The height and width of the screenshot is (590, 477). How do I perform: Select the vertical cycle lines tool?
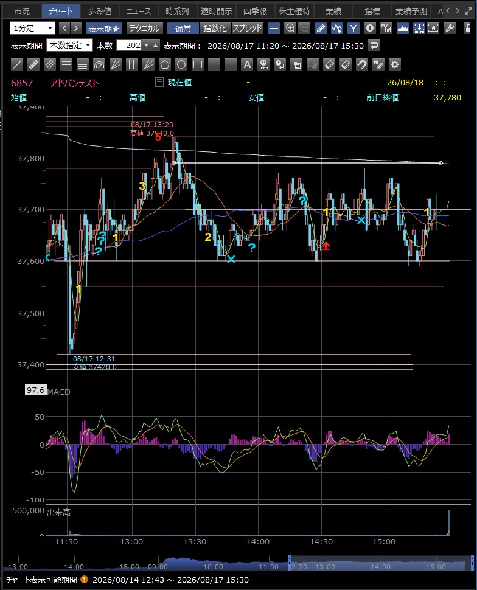tap(132, 64)
